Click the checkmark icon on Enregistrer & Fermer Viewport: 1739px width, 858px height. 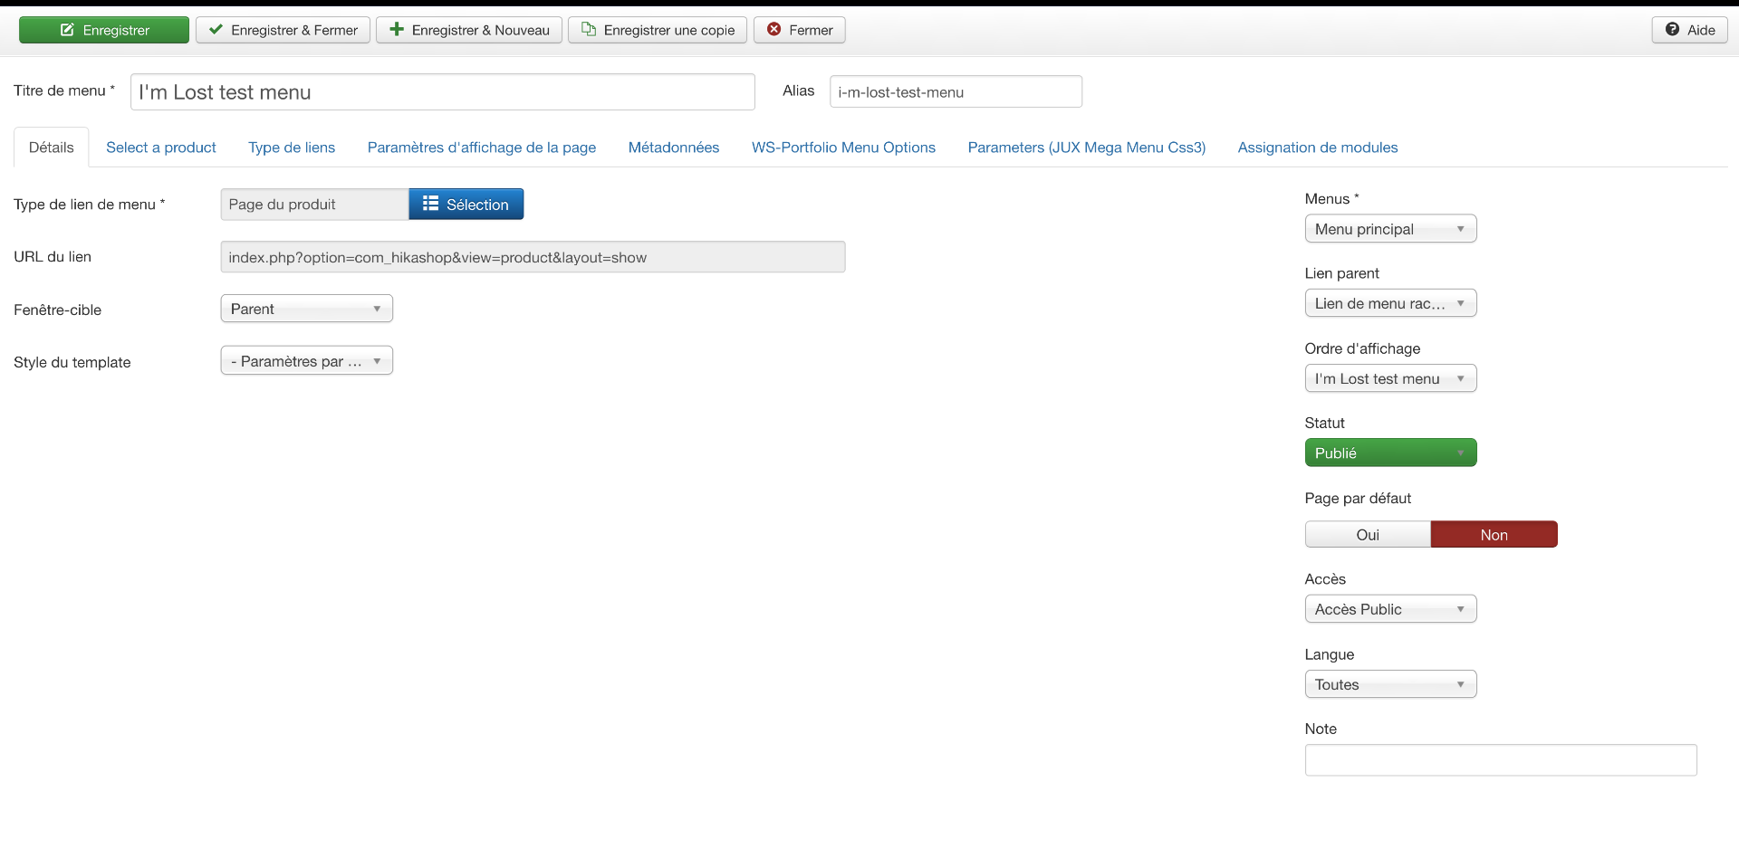tap(216, 30)
